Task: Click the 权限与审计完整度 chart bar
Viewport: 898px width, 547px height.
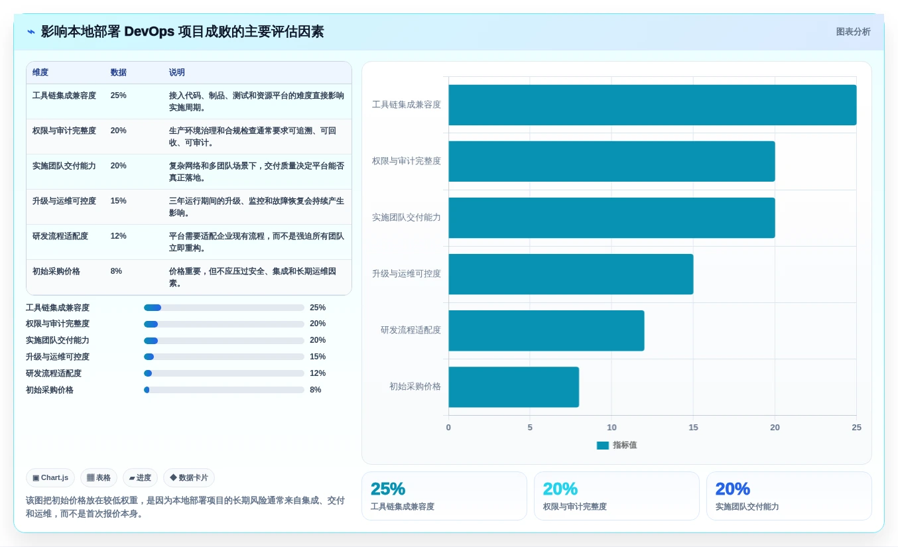Action: coord(611,161)
